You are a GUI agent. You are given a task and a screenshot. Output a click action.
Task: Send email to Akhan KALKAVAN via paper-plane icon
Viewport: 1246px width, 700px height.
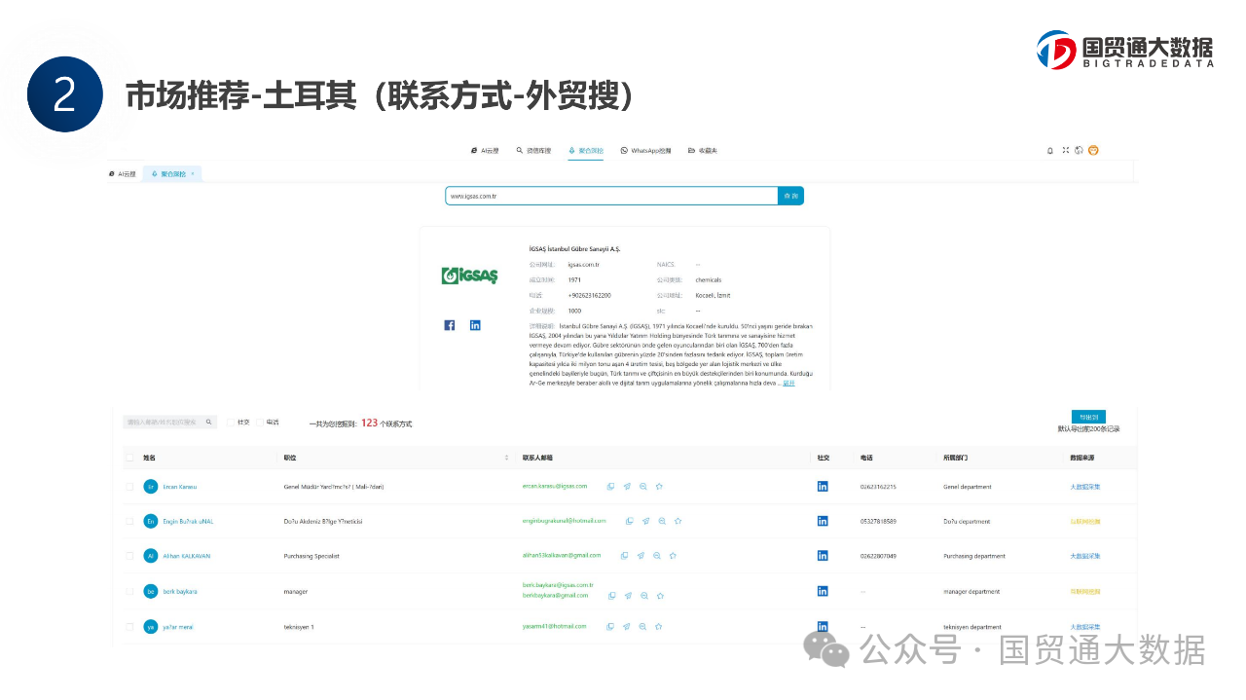click(641, 556)
